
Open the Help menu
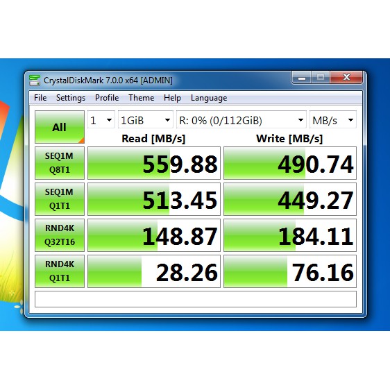(x=172, y=98)
